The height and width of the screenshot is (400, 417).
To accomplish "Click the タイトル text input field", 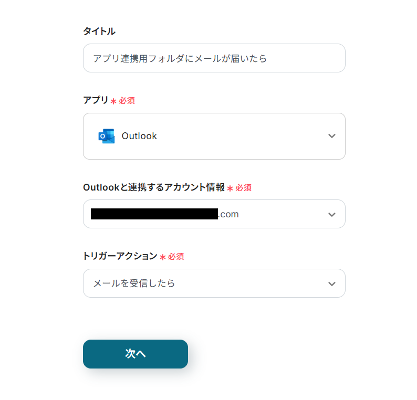I will pyautogui.click(x=214, y=58).
